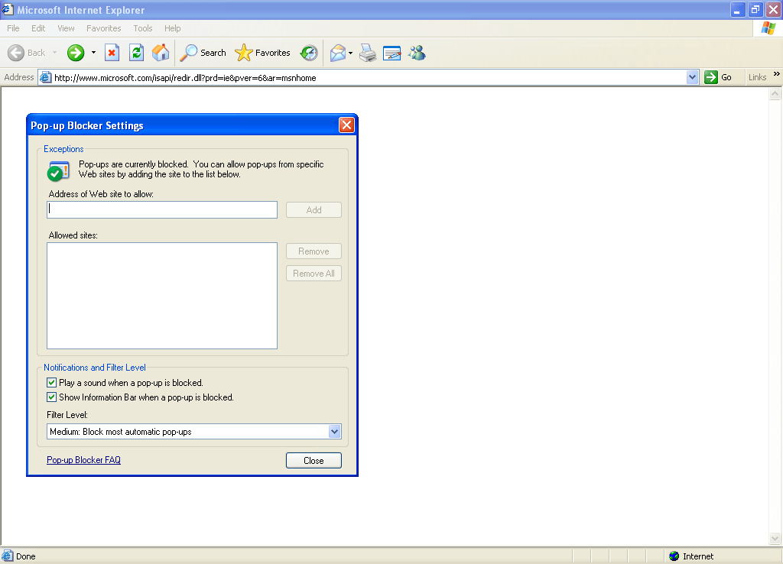
Task: Click the Close button in the dialog
Action: (314, 461)
